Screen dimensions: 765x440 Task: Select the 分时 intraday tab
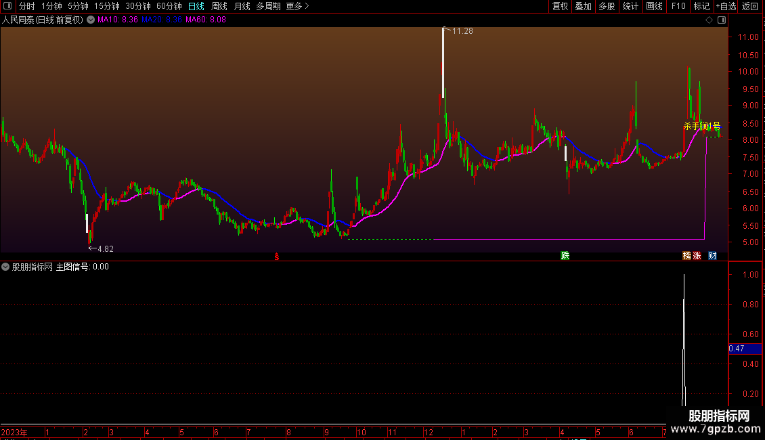coord(26,7)
